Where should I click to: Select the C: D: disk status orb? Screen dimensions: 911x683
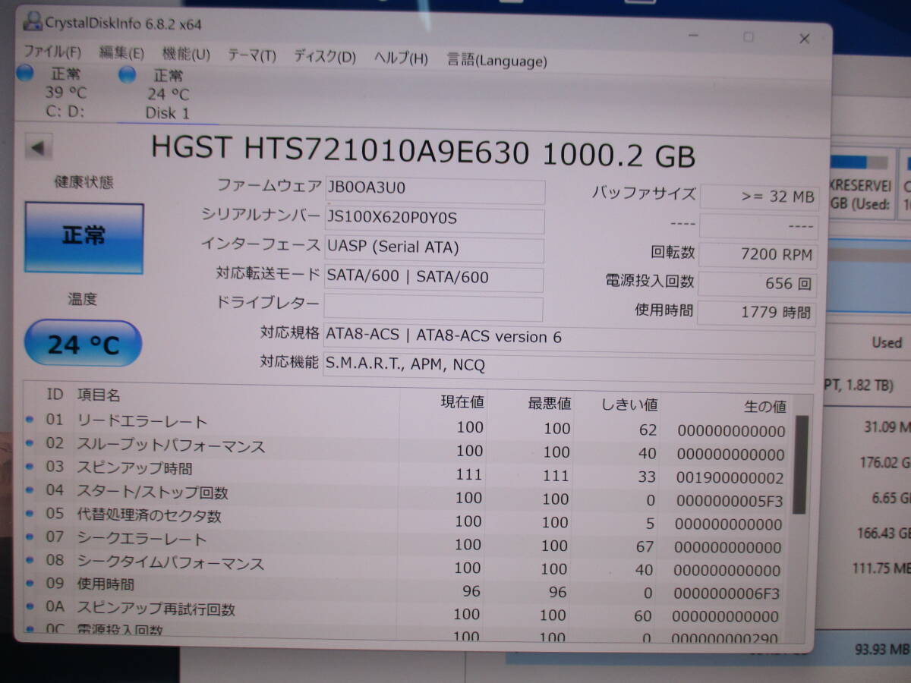pos(25,73)
